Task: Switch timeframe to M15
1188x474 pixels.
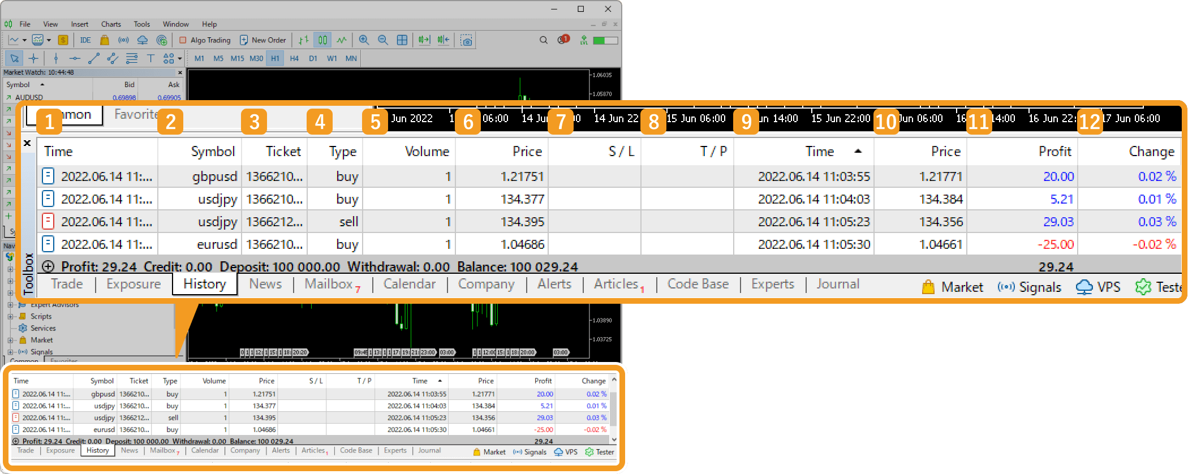Action: (237, 58)
